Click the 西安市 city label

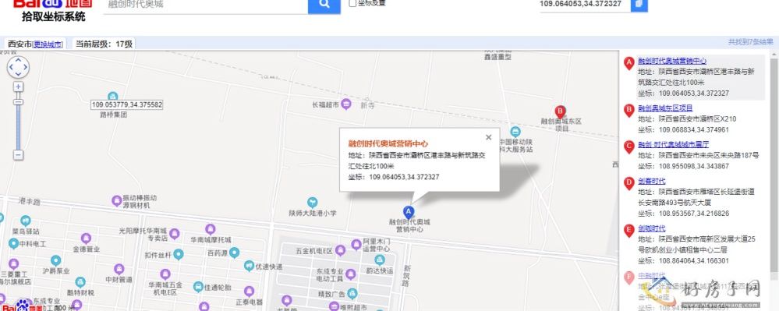click(19, 44)
